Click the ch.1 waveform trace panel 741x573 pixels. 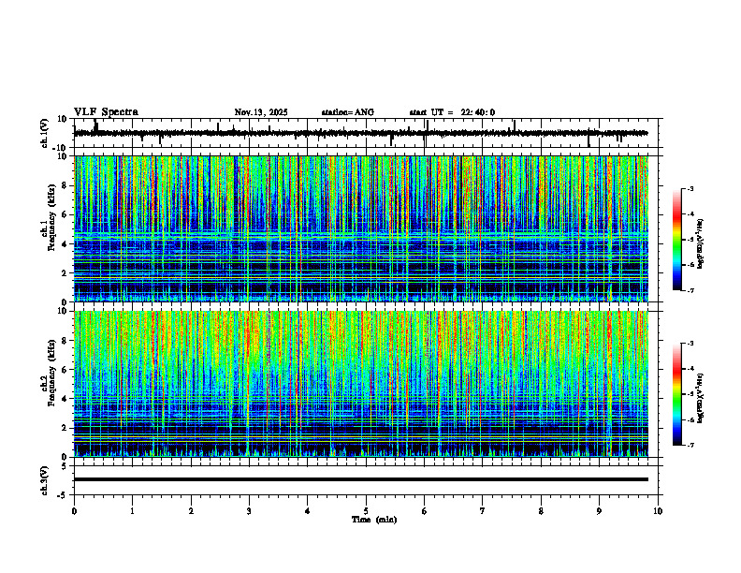[x=368, y=133]
